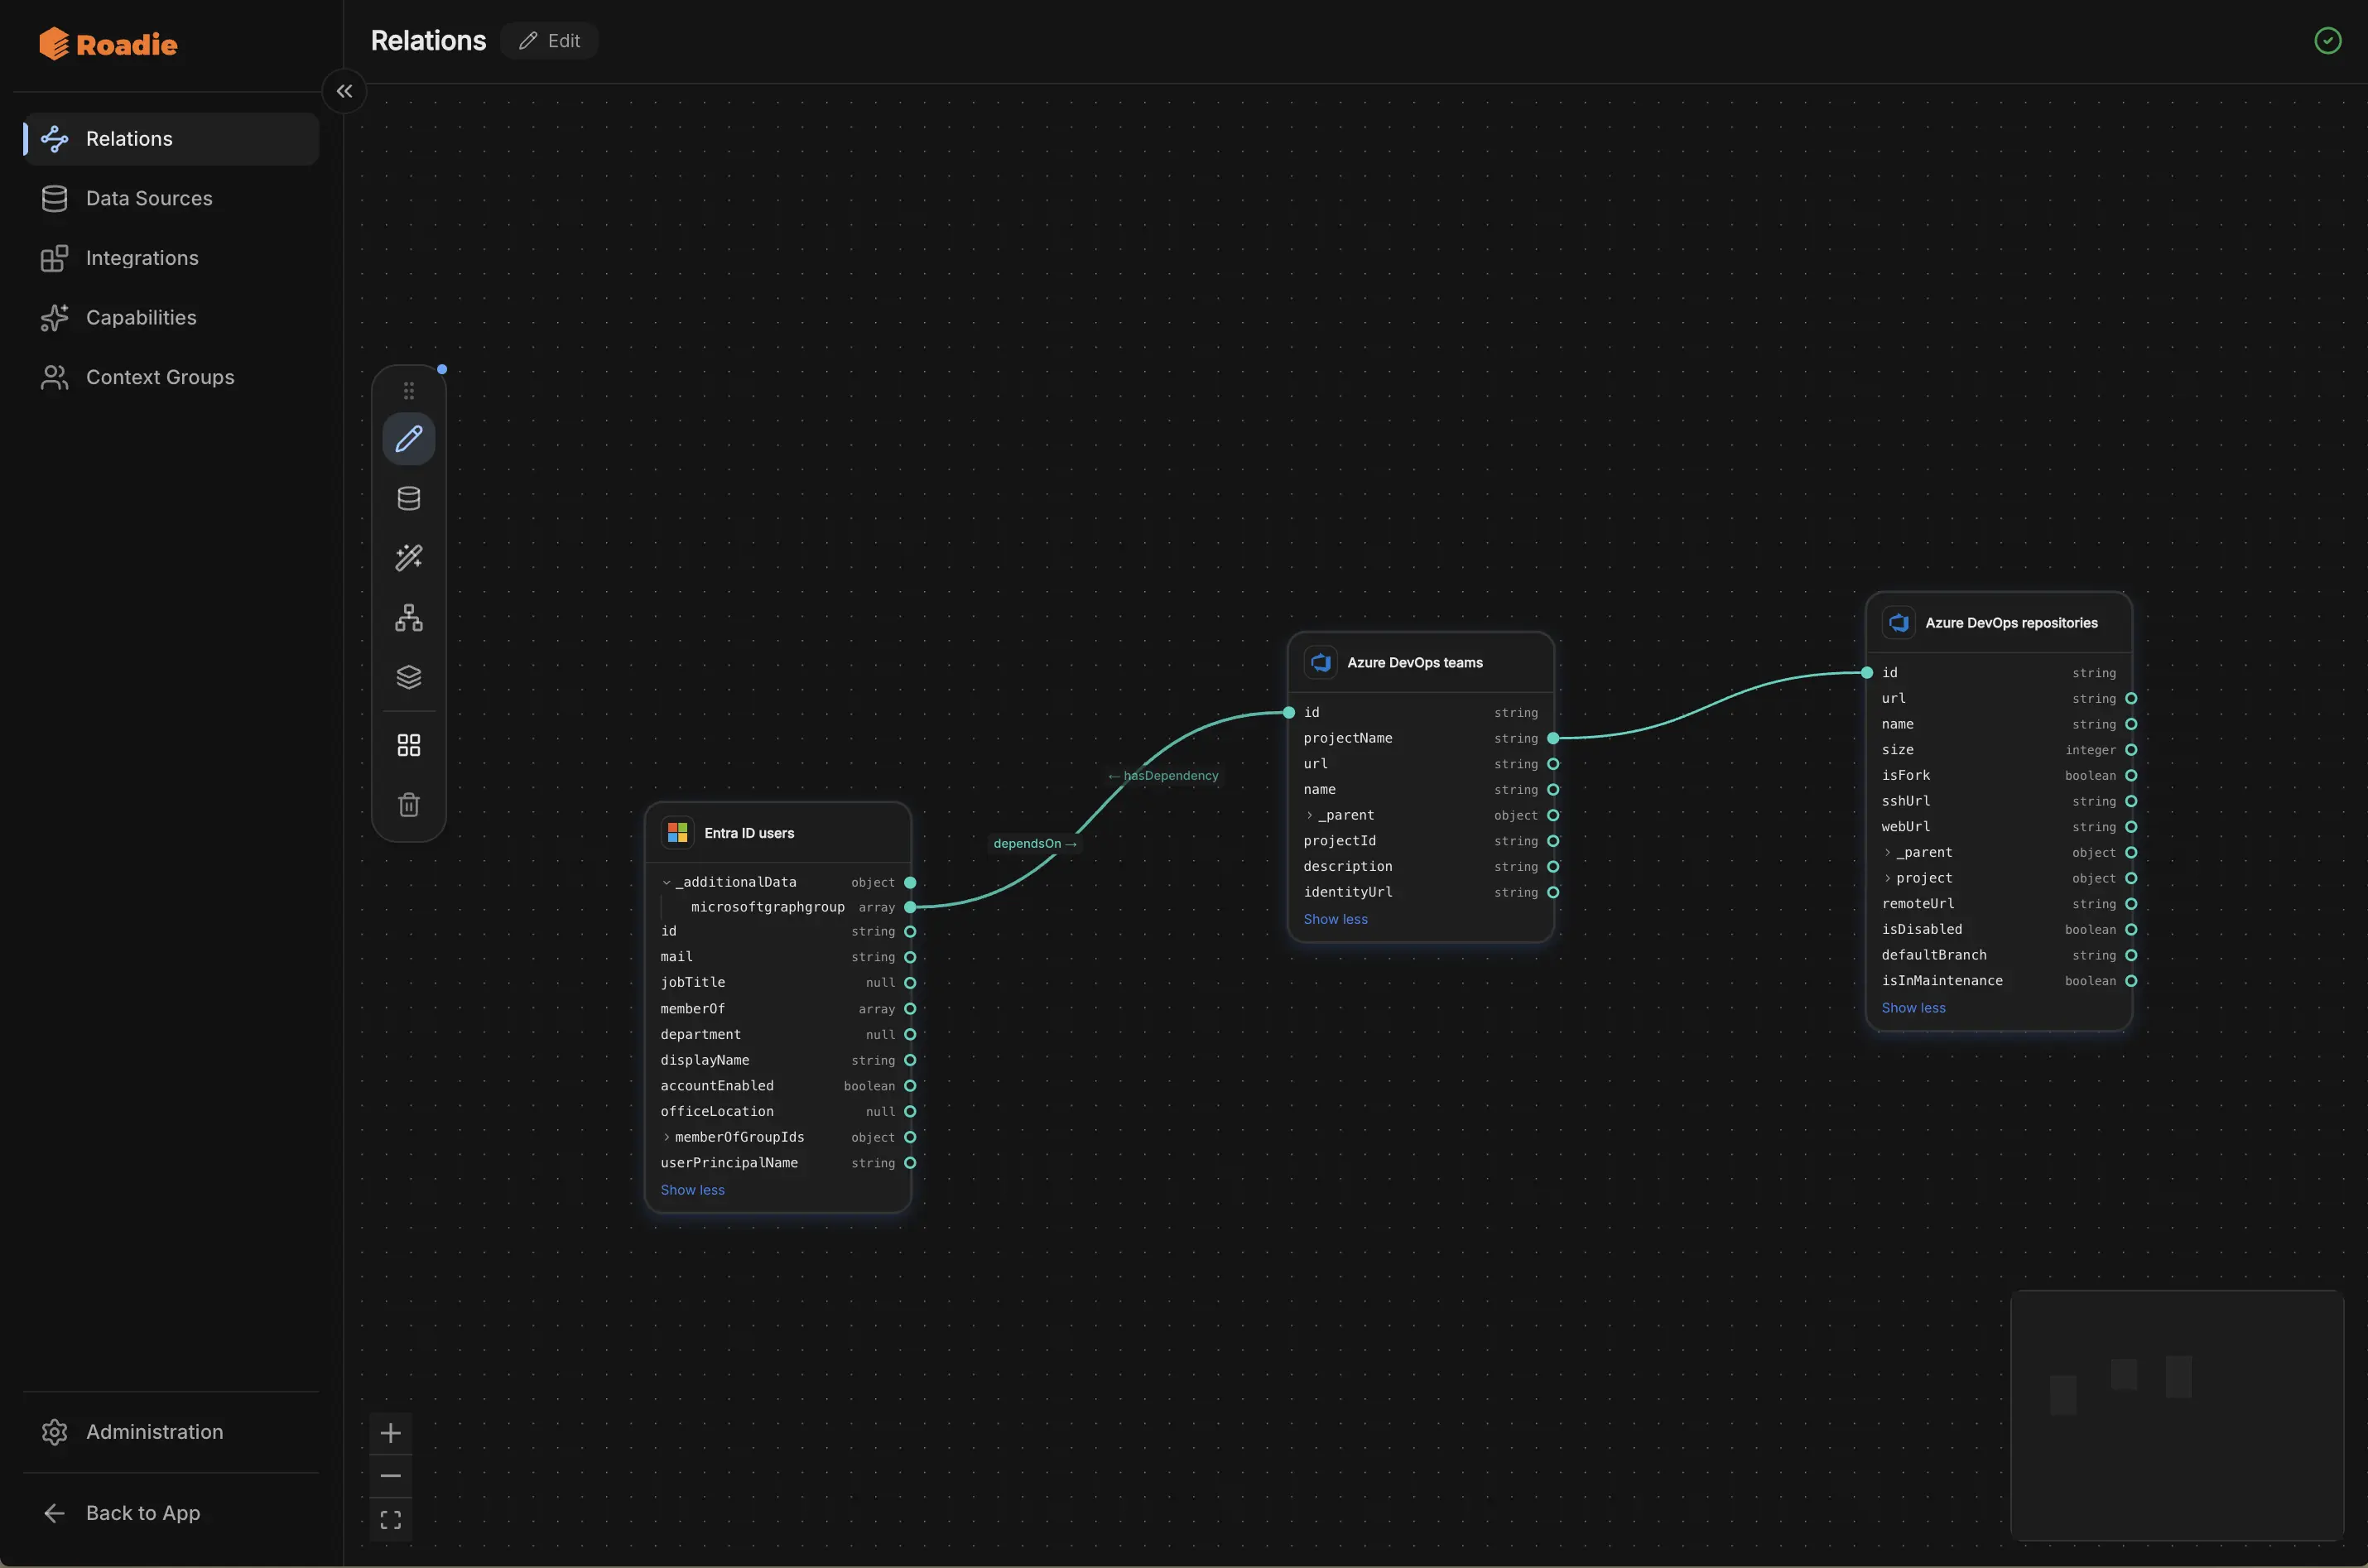Click the Edit button next to Relations title

pos(549,41)
